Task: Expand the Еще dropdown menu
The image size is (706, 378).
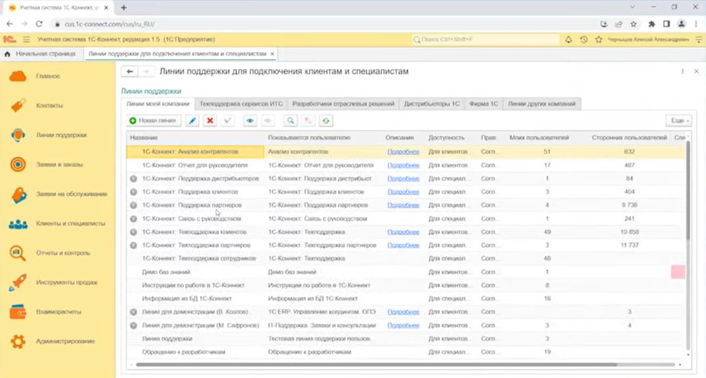Action: point(678,121)
